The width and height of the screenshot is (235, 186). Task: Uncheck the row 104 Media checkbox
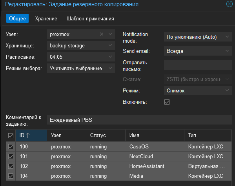coord(11,176)
